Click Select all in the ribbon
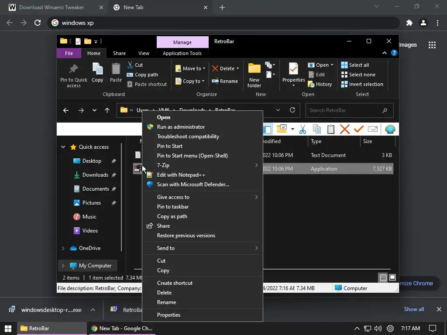 click(x=355, y=65)
